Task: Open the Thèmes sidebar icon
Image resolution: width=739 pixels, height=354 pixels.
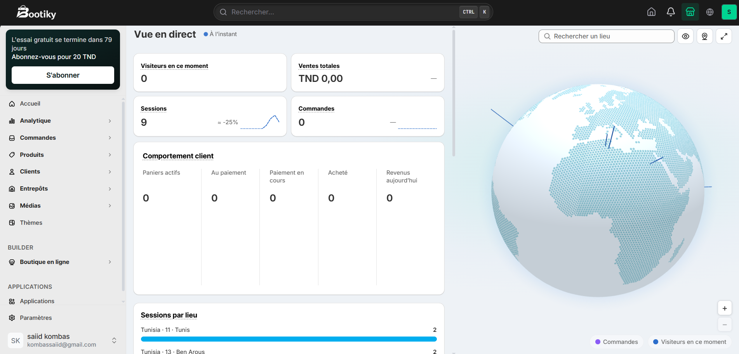Action: [x=12, y=222]
